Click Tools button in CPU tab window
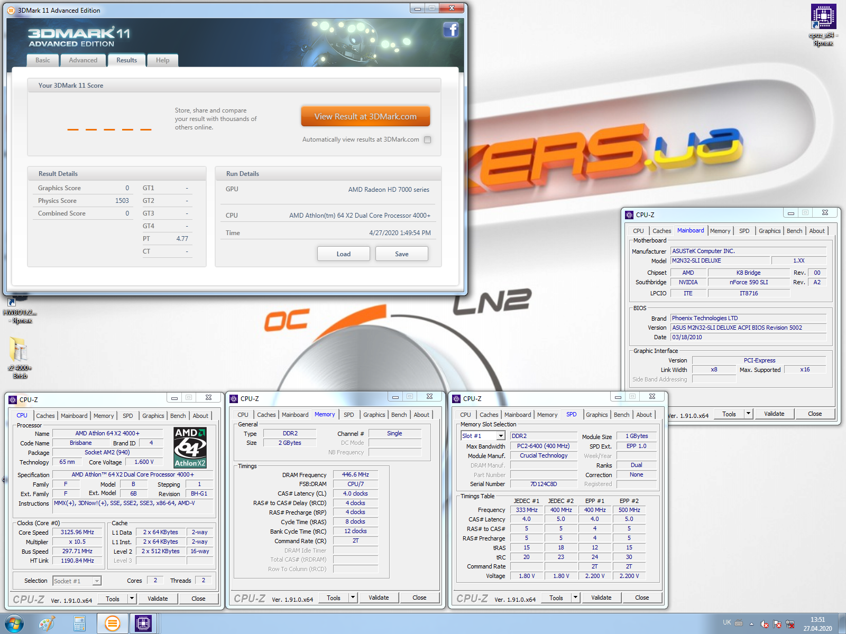Viewport: 846px width, 634px height. click(113, 599)
